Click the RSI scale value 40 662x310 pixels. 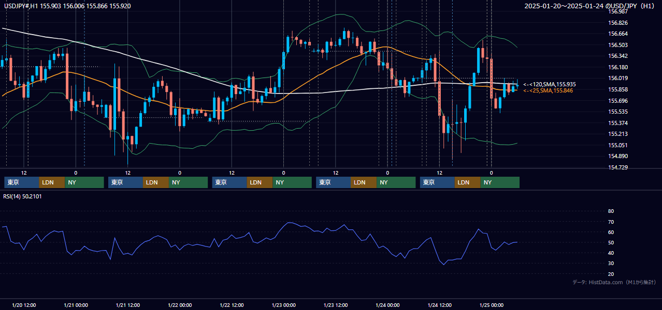[x=611, y=253]
